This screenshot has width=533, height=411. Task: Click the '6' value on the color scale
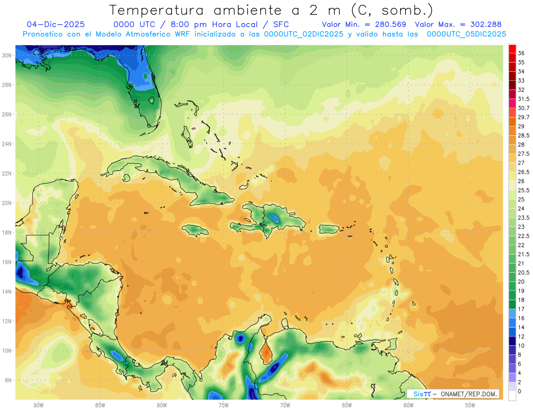click(x=520, y=364)
